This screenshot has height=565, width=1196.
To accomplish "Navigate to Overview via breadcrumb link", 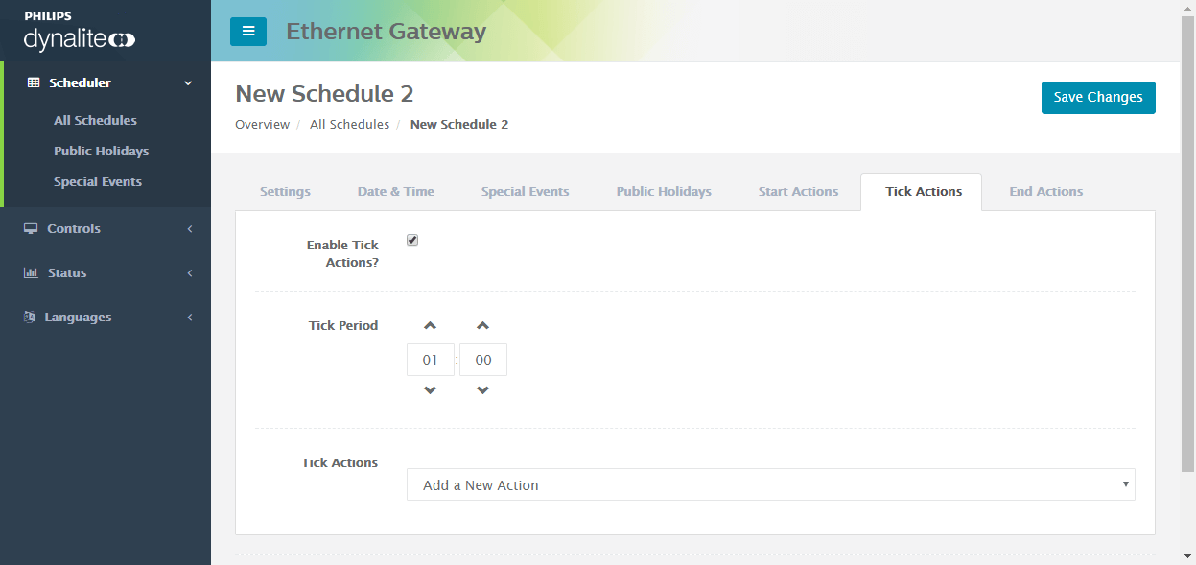I will tap(262, 124).
